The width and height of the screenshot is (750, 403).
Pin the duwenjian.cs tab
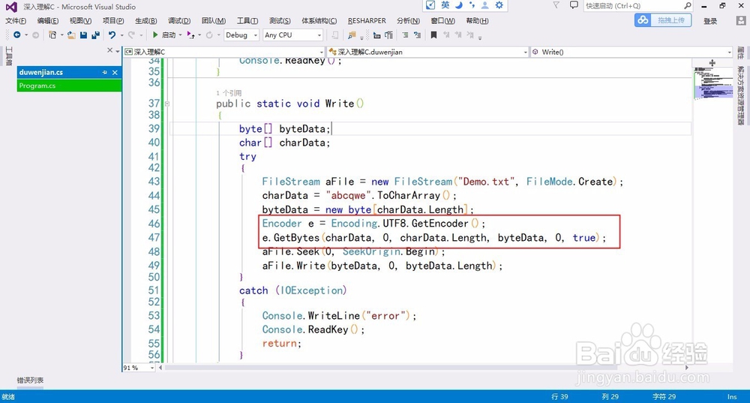[x=105, y=72]
